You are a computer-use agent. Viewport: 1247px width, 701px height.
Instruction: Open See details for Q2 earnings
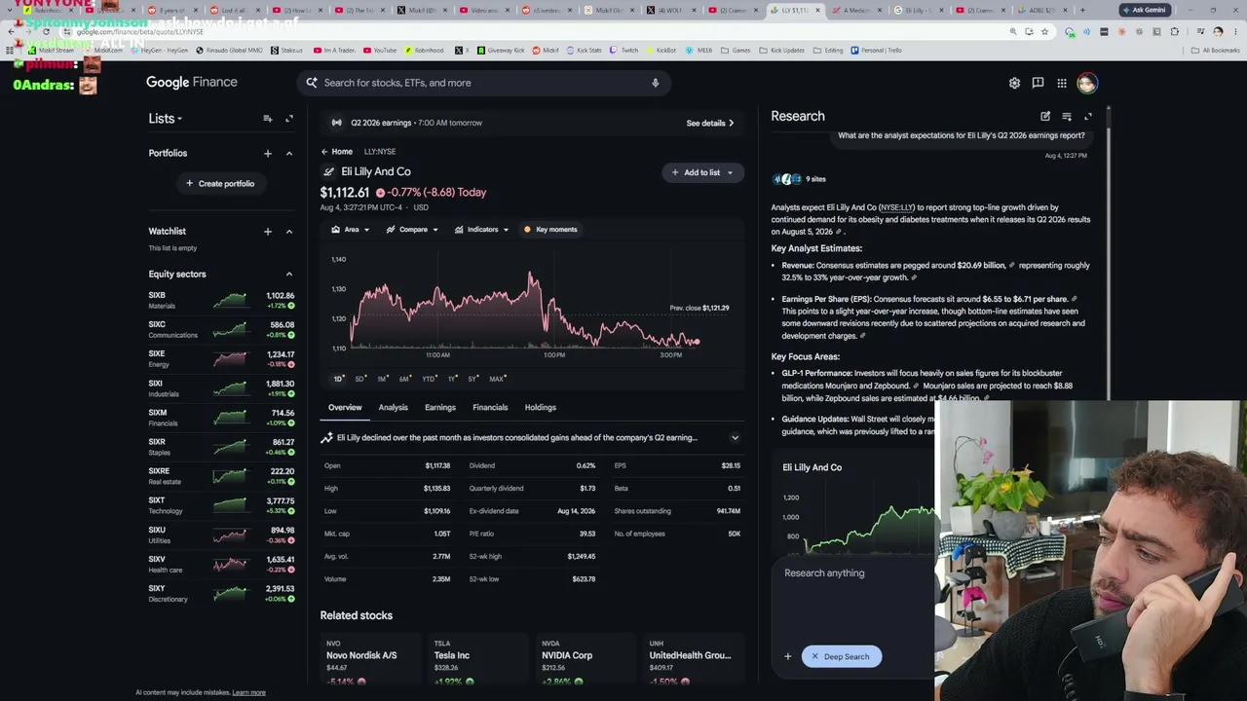710,124
